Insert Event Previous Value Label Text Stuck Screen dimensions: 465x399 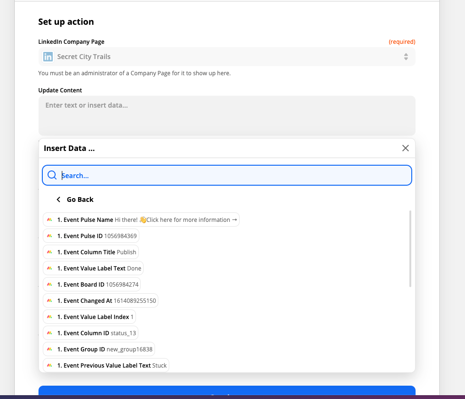coord(106,366)
